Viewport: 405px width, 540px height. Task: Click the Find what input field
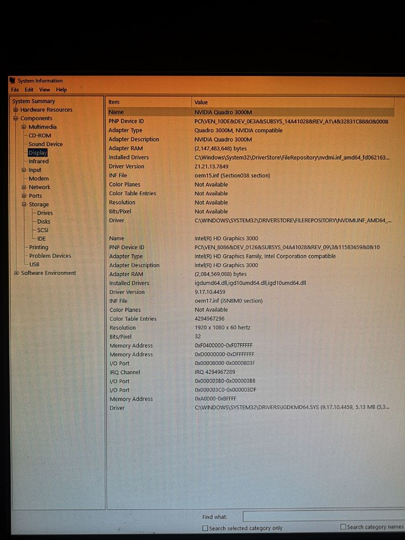click(323, 517)
